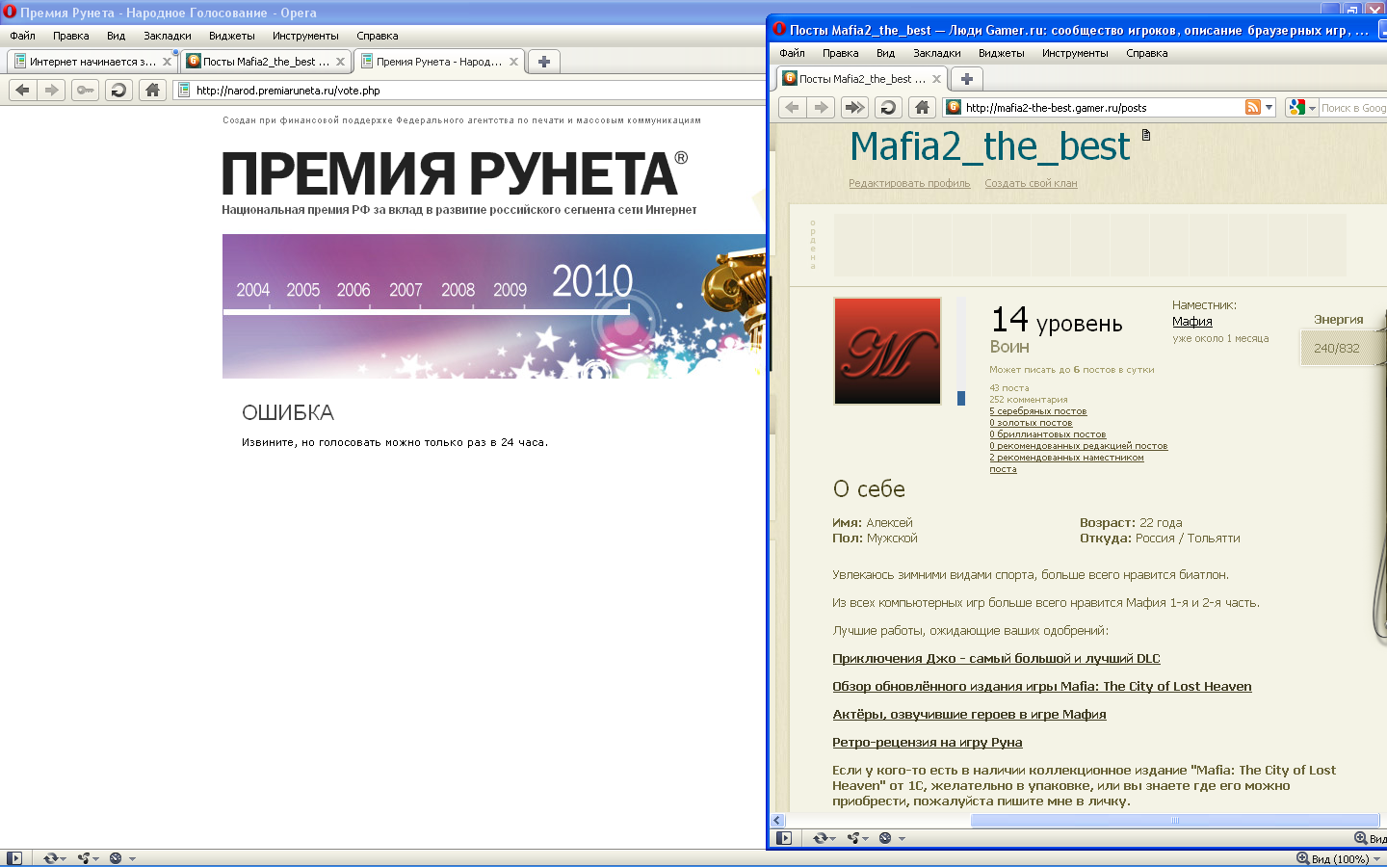Select year 2009 on Премия Рунета banner
This screenshot has width=1387, height=867.
click(510, 290)
